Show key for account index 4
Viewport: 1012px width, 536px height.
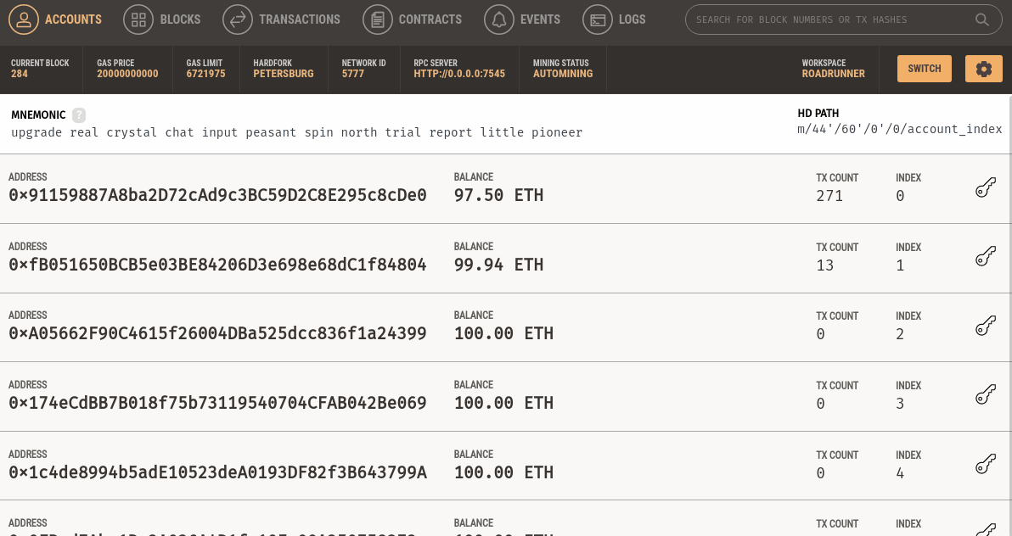tap(984, 465)
